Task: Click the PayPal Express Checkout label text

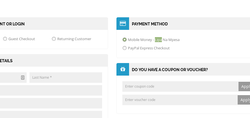Action: pyautogui.click(x=149, y=48)
